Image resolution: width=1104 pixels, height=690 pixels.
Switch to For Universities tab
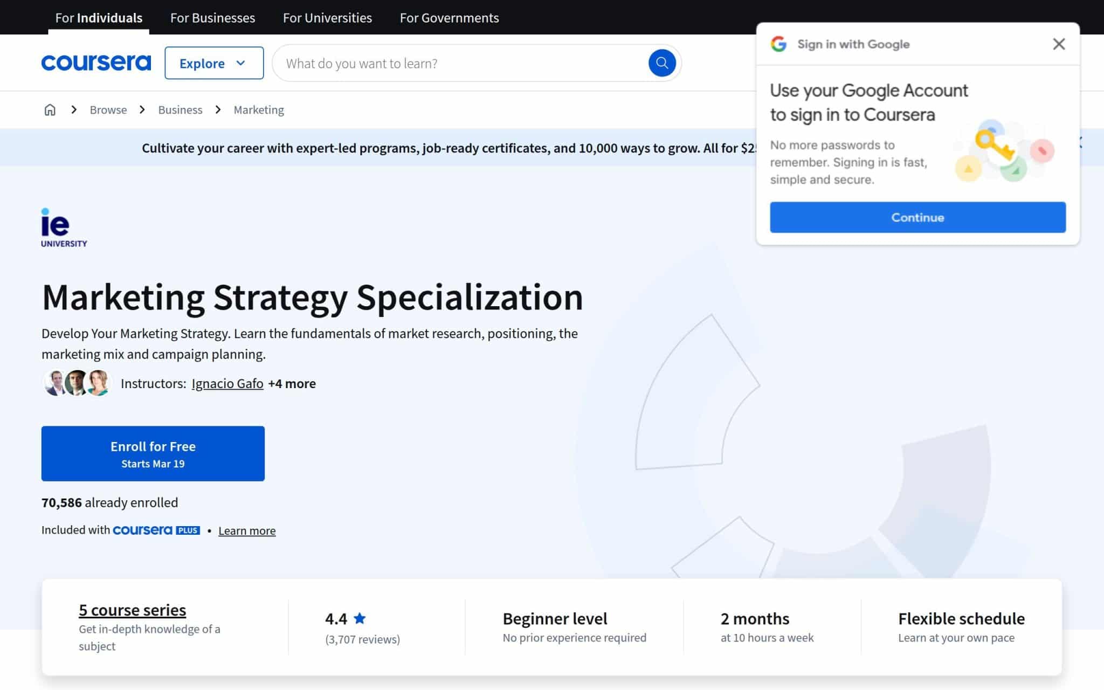pyautogui.click(x=327, y=18)
